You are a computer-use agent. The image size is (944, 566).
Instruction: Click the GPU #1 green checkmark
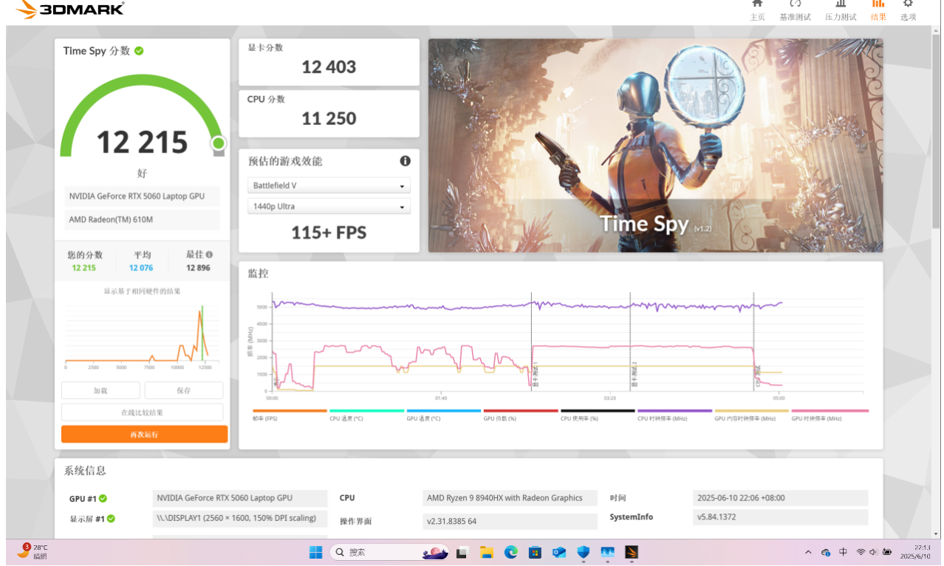pyautogui.click(x=103, y=499)
